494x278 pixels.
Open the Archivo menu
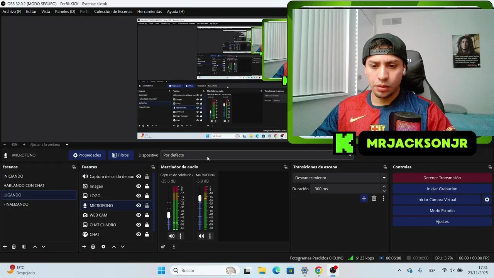pos(12,12)
